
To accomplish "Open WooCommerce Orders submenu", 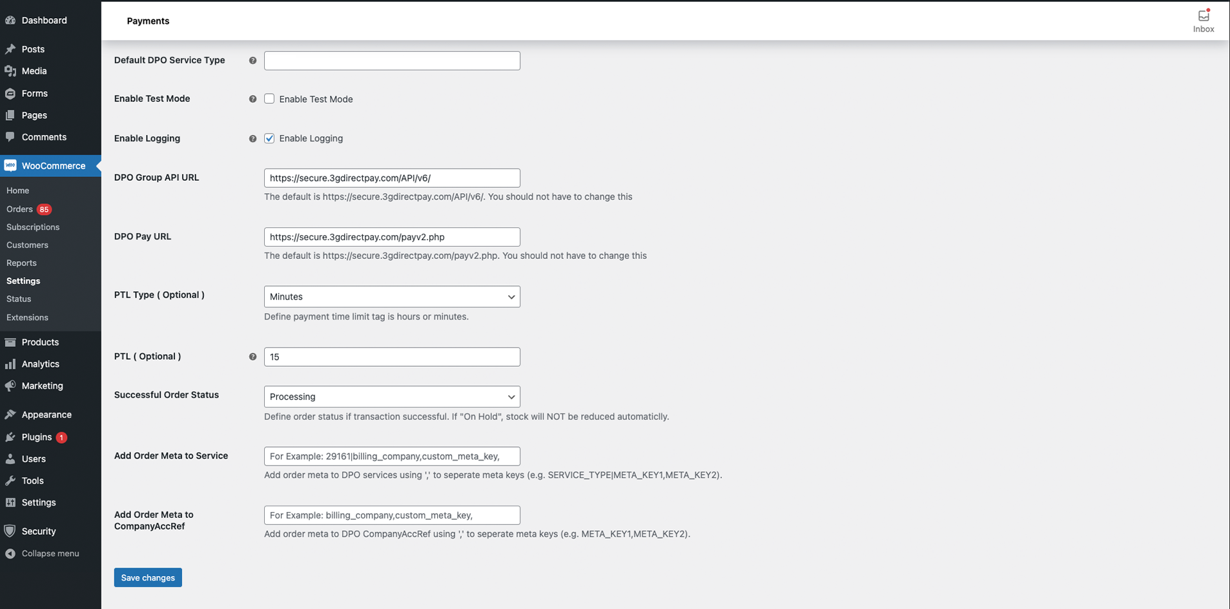I will pyautogui.click(x=19, y=209).
